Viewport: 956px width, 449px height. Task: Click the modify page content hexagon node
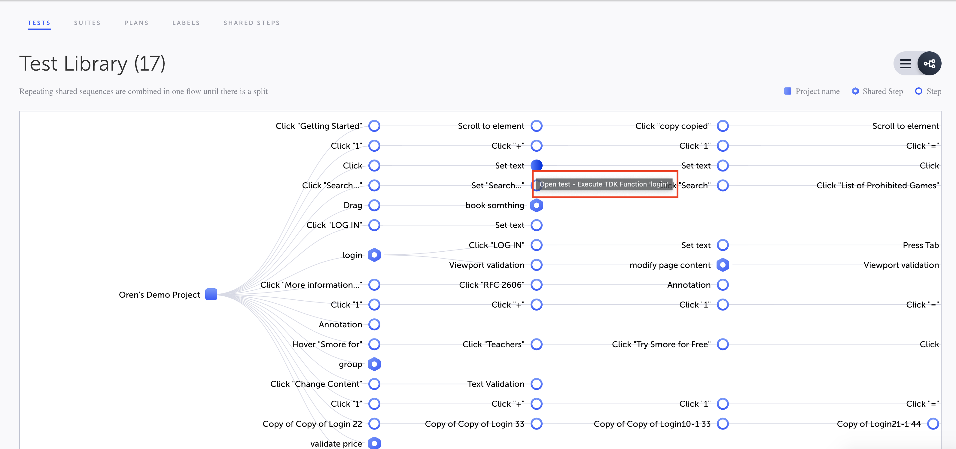pos(723,265)
